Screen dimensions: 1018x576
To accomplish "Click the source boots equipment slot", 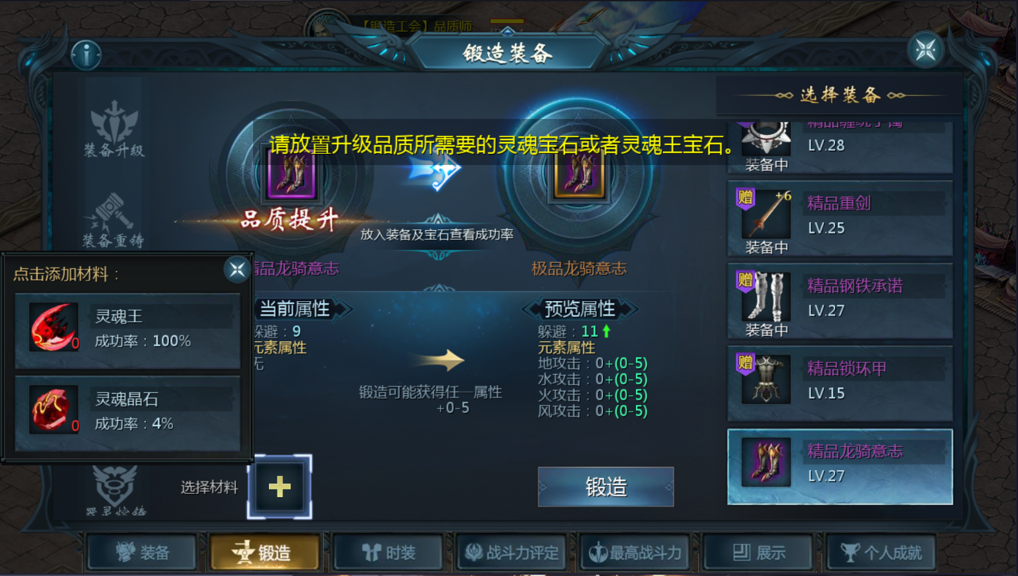I will 291,173.
